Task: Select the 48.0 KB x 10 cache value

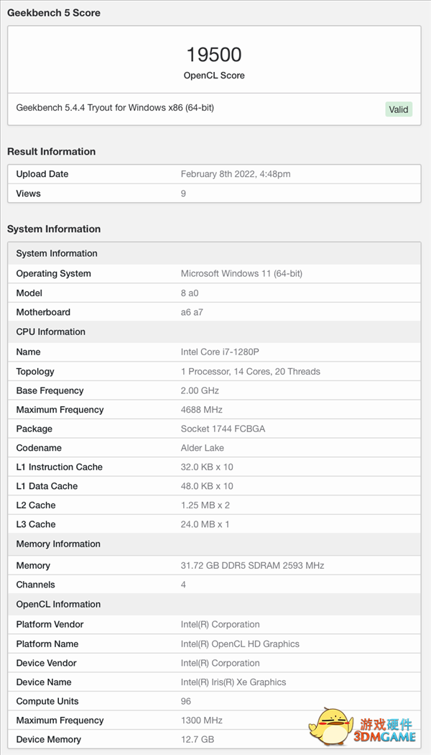Action: point(207,486)
